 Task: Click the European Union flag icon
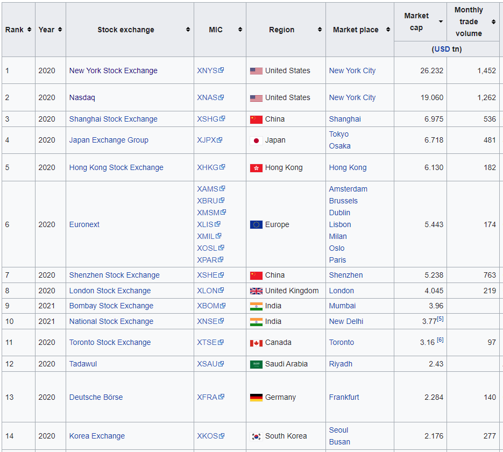[x=256, y=224]
